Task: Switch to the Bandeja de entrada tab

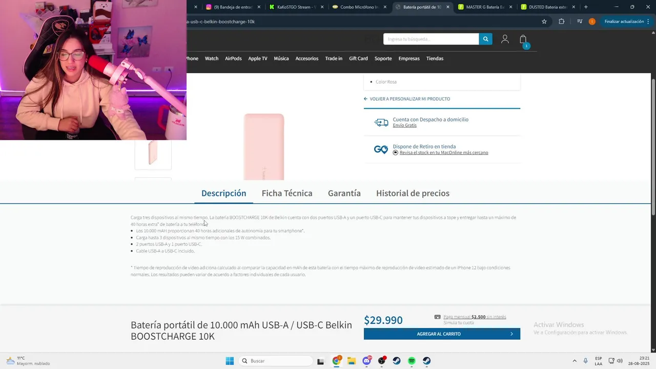Action: point(233,7)
